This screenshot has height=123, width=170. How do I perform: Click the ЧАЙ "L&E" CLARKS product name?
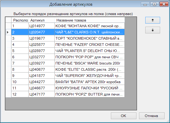(90, 32)
